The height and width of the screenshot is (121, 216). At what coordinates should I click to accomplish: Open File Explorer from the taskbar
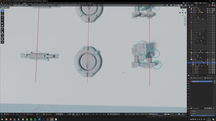click(x=6, y=119)
